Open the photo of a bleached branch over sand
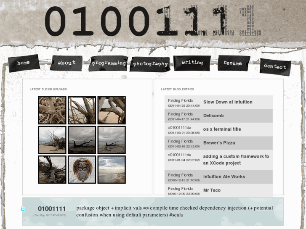 pos(112,111)
